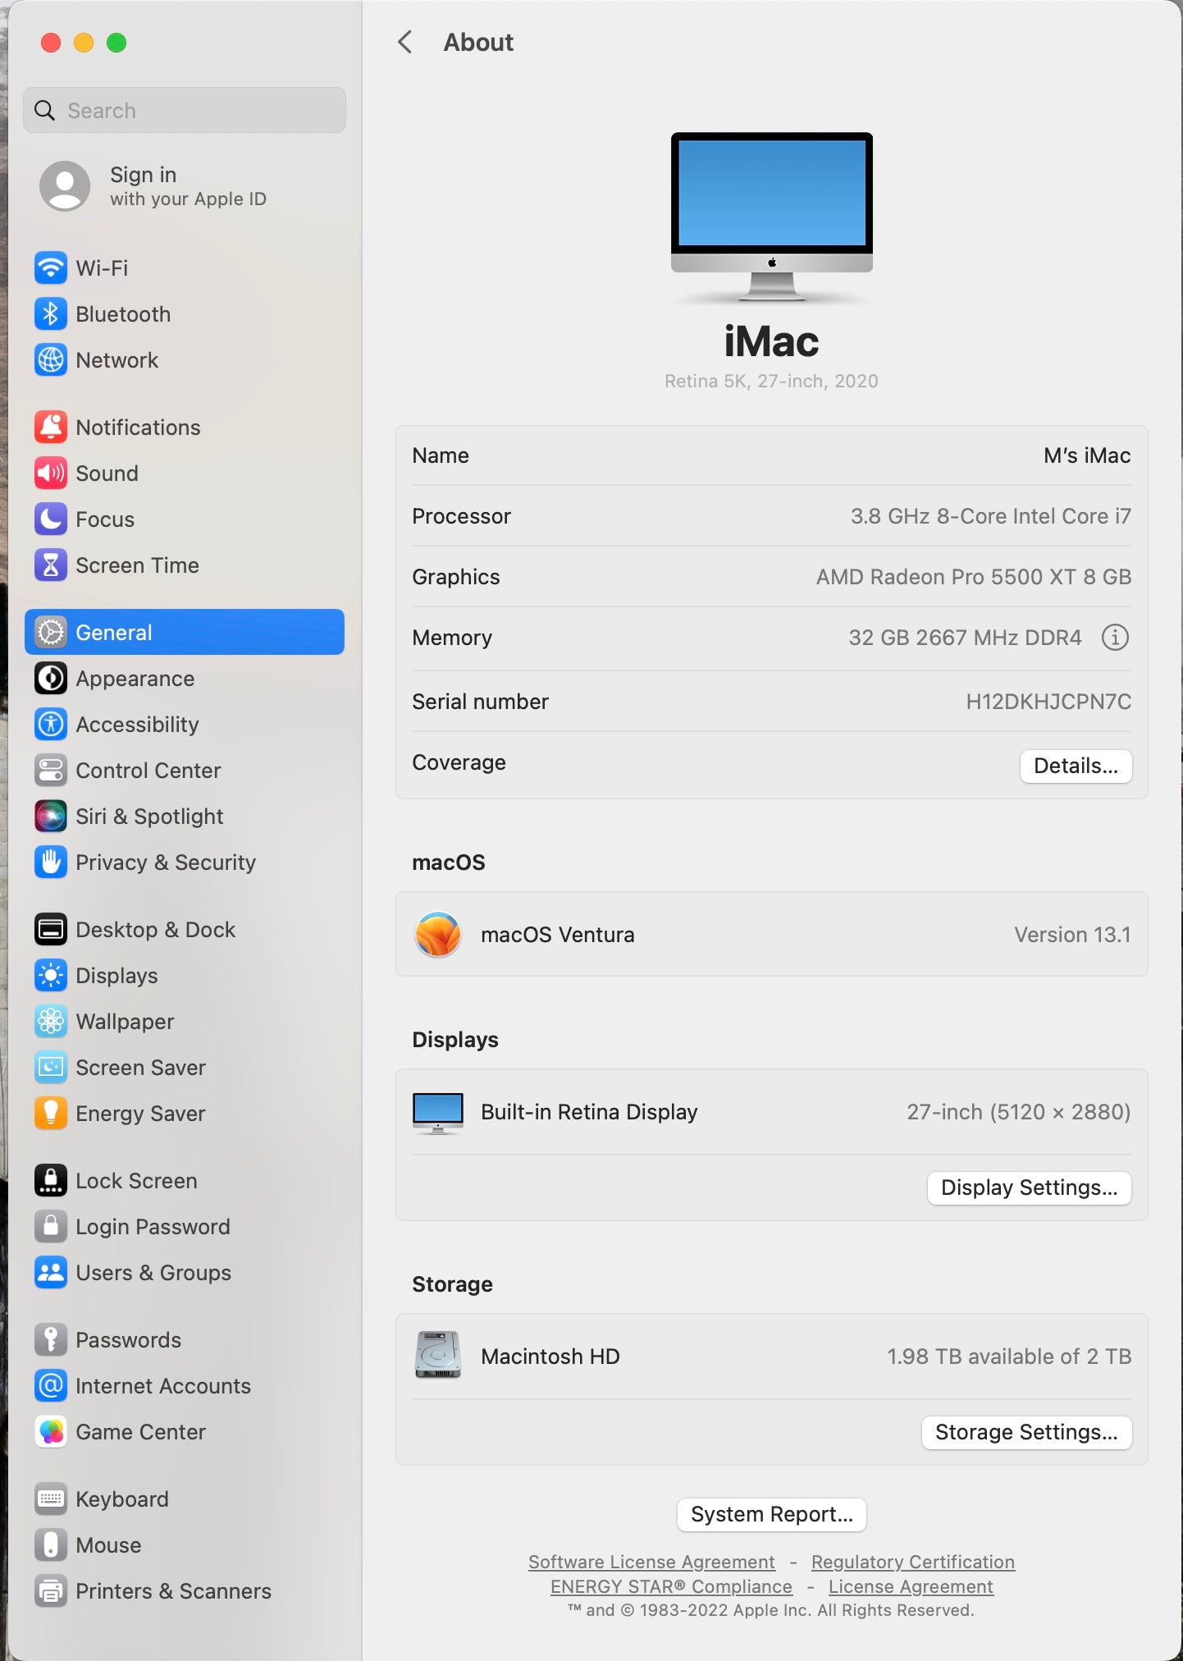Click the Users & Groups icon
1183x1661 pixels.
click(x=51, y=1272)
